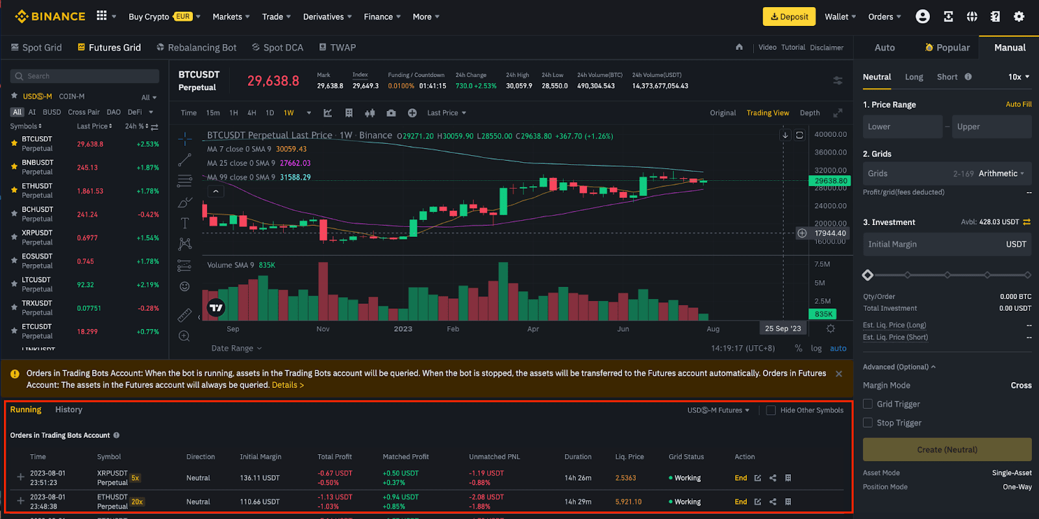Switch to the Spot Grid tab
Viewport: 1039px width, 519px height.
[x=36, y=47]
